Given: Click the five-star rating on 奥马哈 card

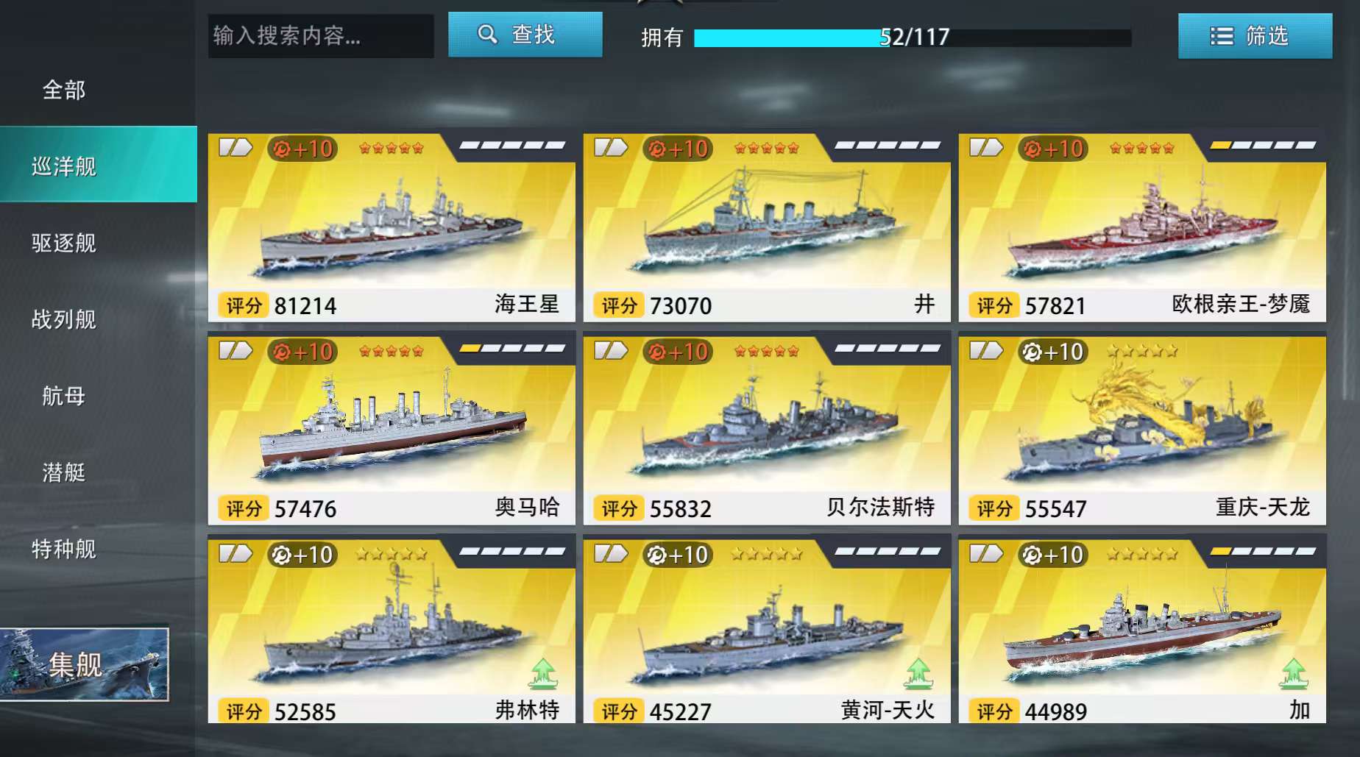Looking at the screenshot, I should pyautogui.click(x=392, y=352).
